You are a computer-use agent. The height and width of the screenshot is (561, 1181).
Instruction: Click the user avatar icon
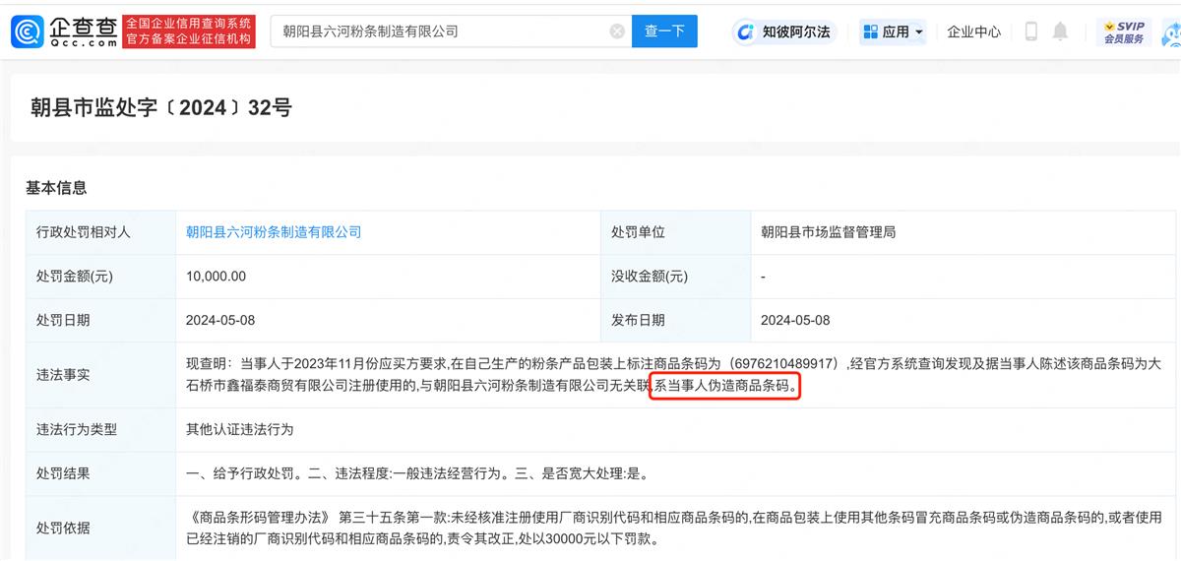click(1171, 33)
